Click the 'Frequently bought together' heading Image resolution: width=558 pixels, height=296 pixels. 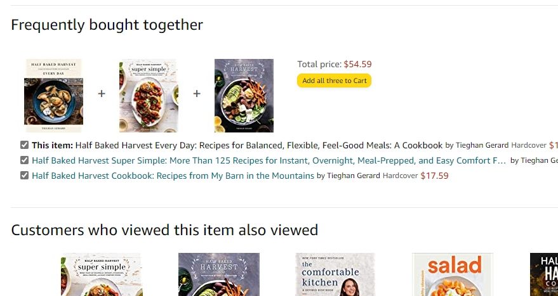(107, 25)
